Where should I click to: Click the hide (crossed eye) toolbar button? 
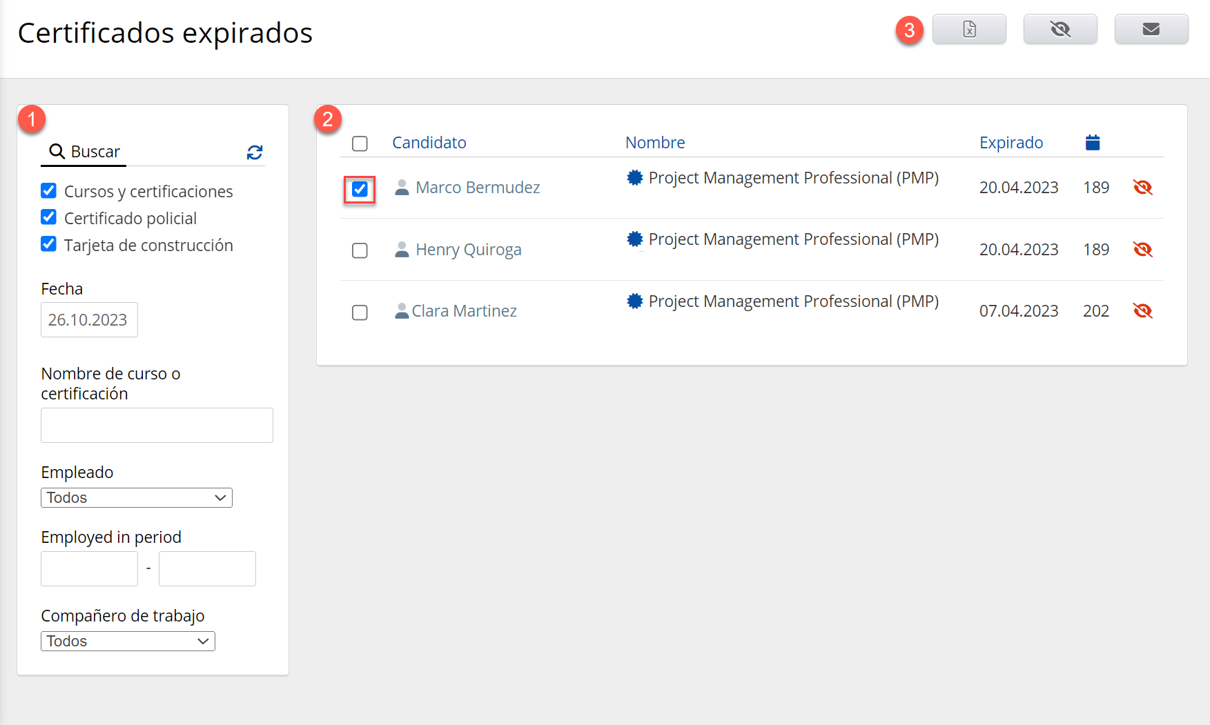pyautogui.click(x=1060, y=29)
